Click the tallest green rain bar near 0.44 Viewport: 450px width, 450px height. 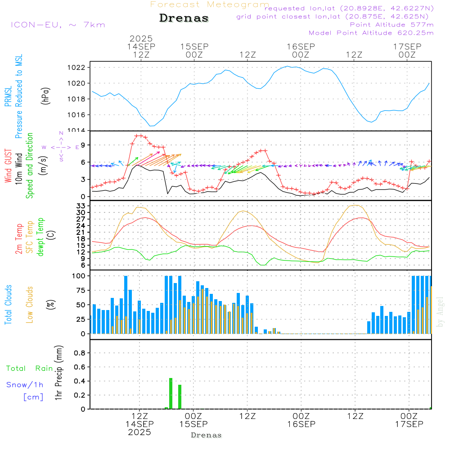[x=171, y=393]
